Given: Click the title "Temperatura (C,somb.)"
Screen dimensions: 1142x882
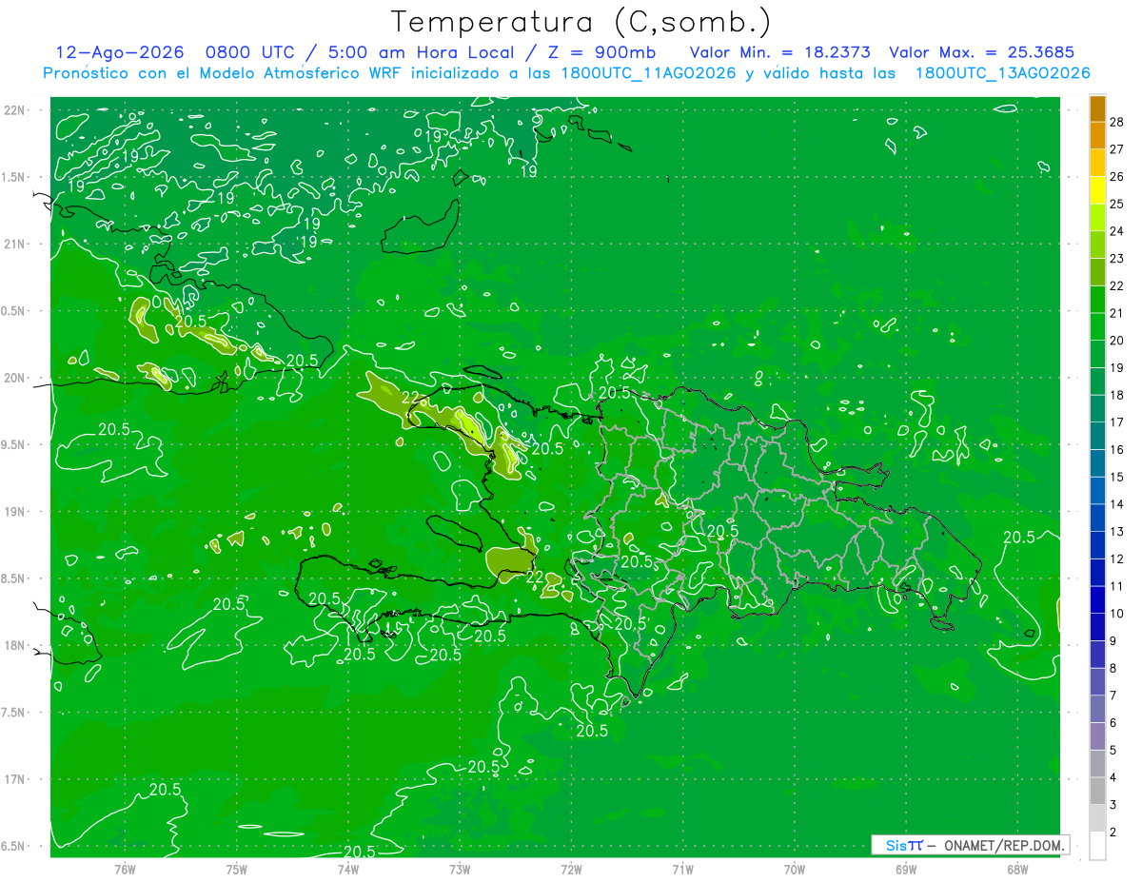Looking at the screenshot, I should [x=581, y=22].
